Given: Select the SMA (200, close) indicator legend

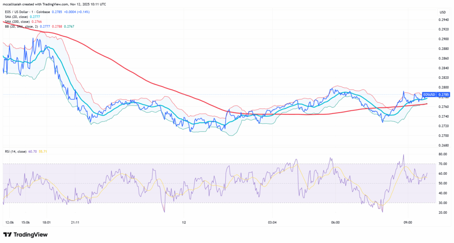Looking at the screenshot, I should coord(19,22).
